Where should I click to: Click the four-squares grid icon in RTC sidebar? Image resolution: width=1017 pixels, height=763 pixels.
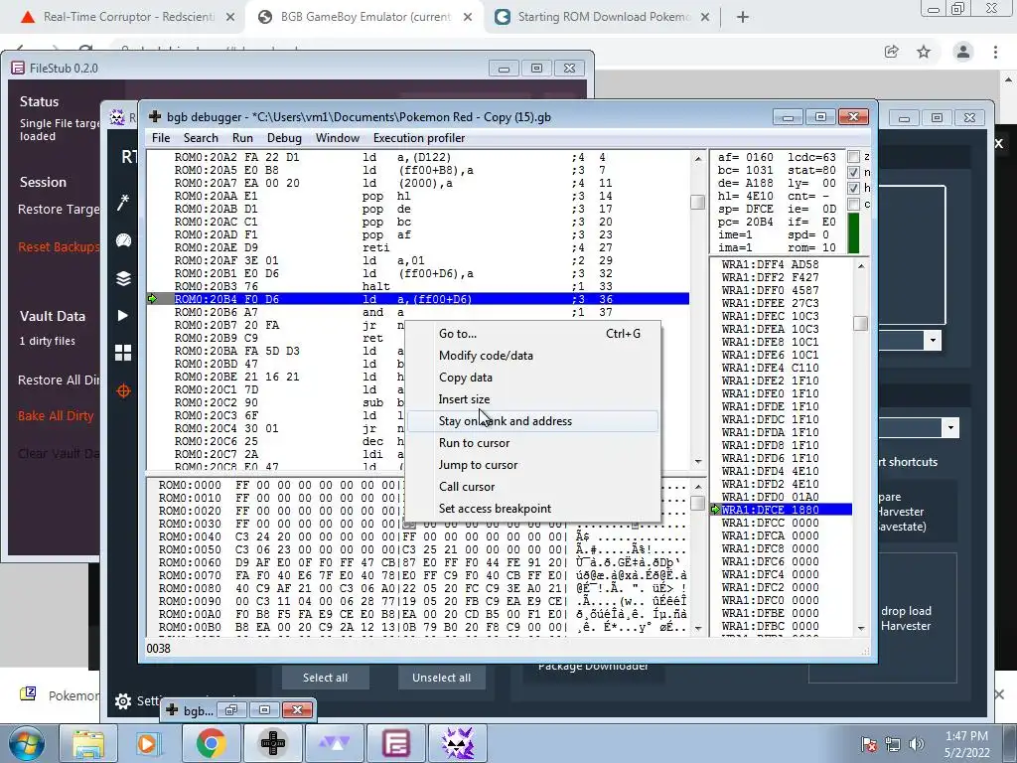(123, 353)
